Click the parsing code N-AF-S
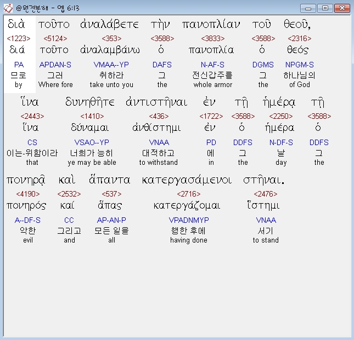The image size is (354, 340). 212,65
